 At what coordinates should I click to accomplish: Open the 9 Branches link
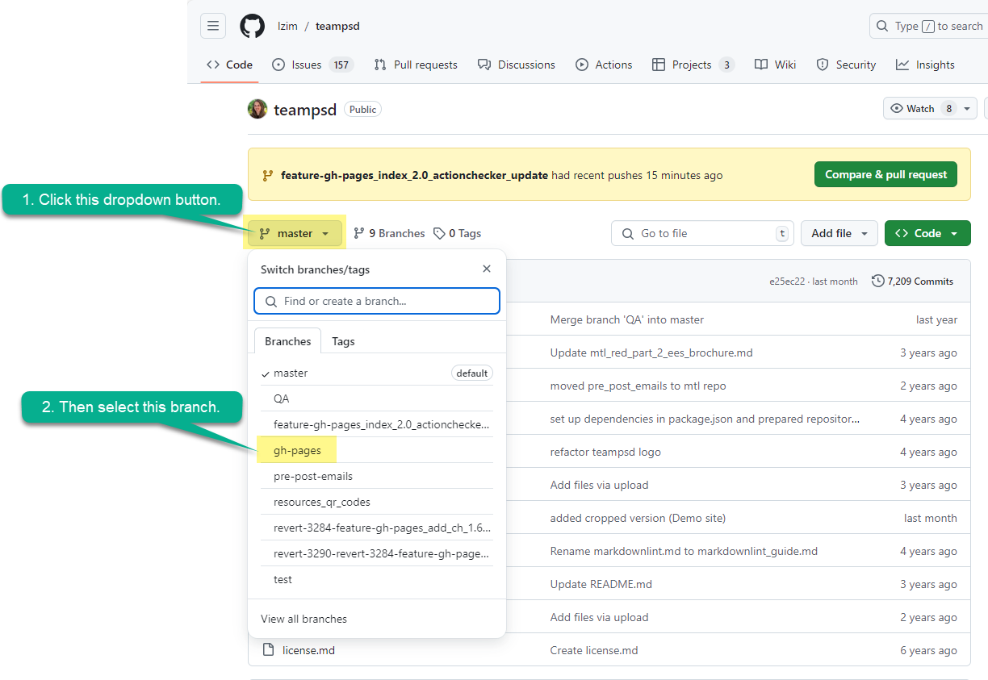(x=389, y=233)
